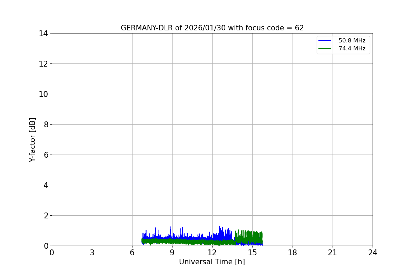414x276 pixels.
Task: Click the x-axis tick label 3
Action: click(92, 253)
